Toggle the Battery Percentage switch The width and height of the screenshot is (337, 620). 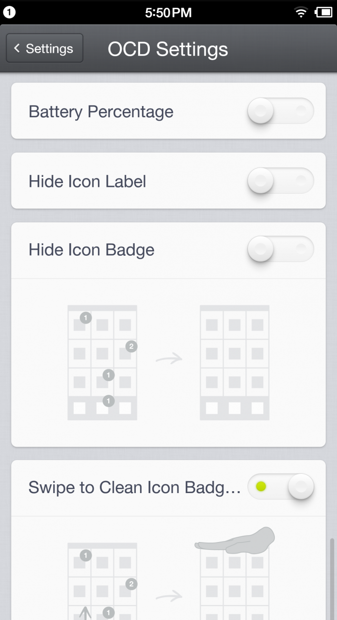[x=280, y=111]
